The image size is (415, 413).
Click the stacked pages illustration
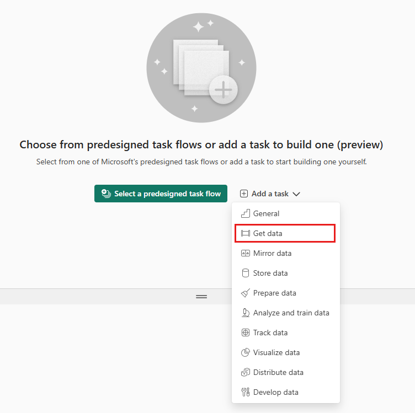coord(201,68)
